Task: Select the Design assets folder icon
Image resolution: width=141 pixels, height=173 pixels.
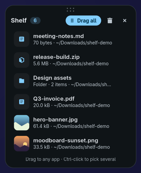Action: pyautogui.click(x=21, y=81)
